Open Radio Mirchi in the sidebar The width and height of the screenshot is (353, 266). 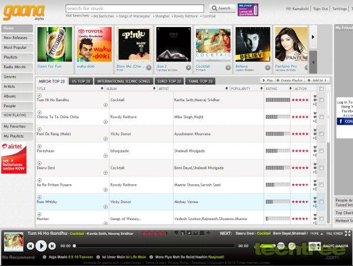(x=17, y=67)
